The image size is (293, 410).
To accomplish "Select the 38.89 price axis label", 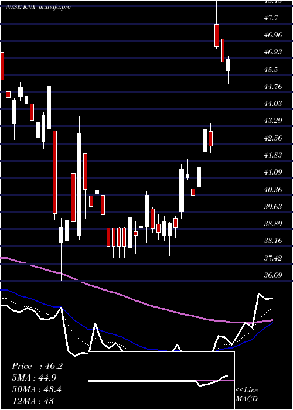I will [274, 224].
